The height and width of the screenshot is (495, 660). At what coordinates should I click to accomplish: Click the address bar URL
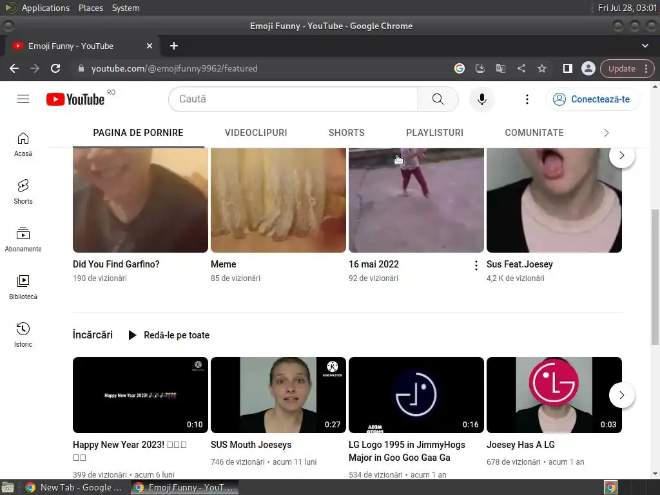point(174,68)
